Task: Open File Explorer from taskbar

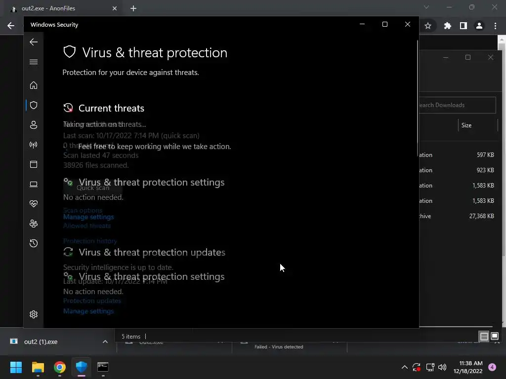Action: (38, 367)
